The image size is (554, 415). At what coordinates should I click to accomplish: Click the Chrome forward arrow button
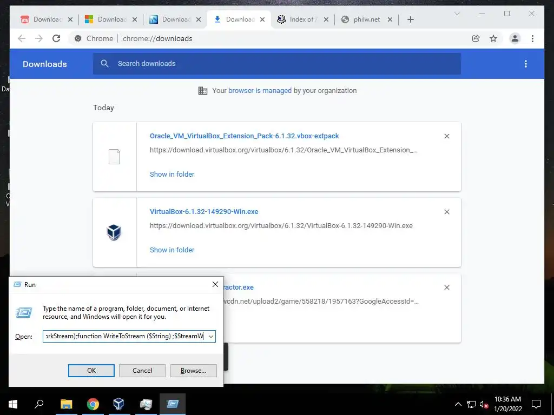click(39, 38)
